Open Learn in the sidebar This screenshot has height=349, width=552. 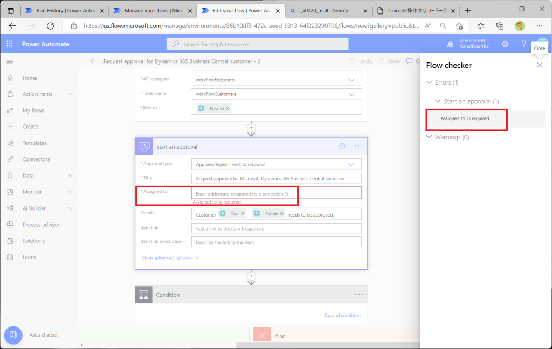click(x=29, y=257)
